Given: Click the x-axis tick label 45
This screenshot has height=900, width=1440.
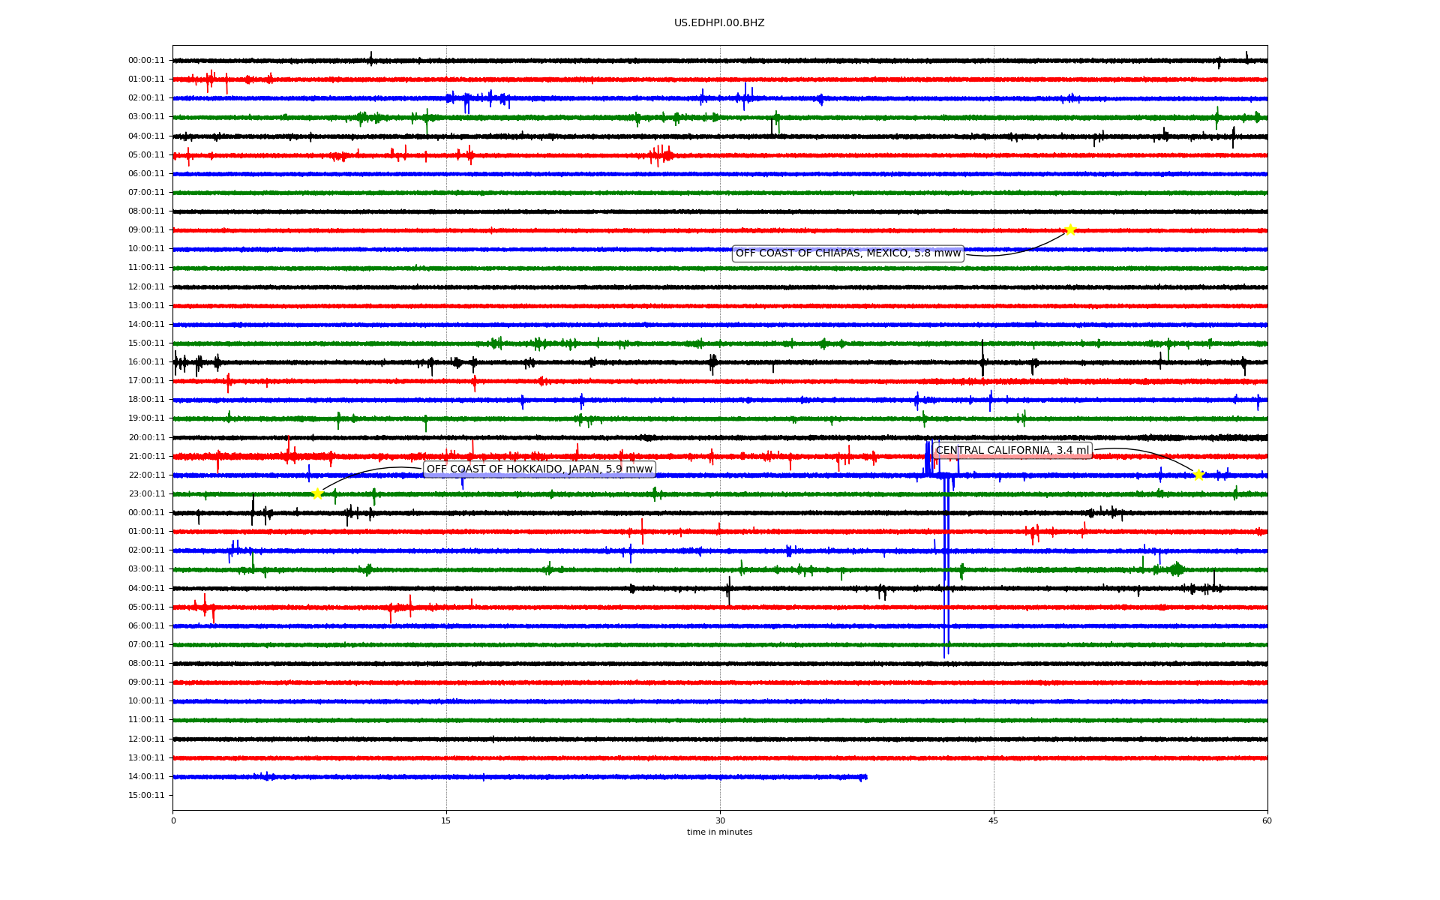Looking at the screenshot, I should coord(994,820).
